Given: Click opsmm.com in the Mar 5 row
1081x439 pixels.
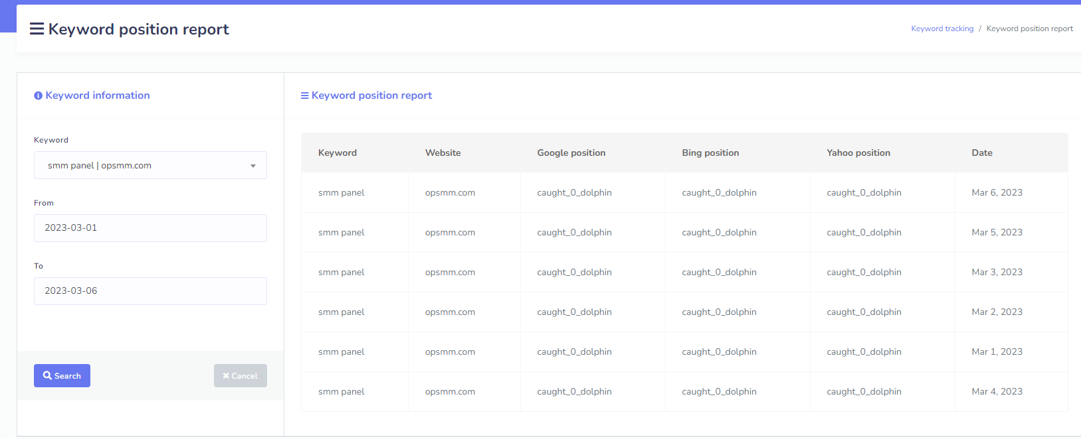Looking at the screenshot, I should click(450, 232).
